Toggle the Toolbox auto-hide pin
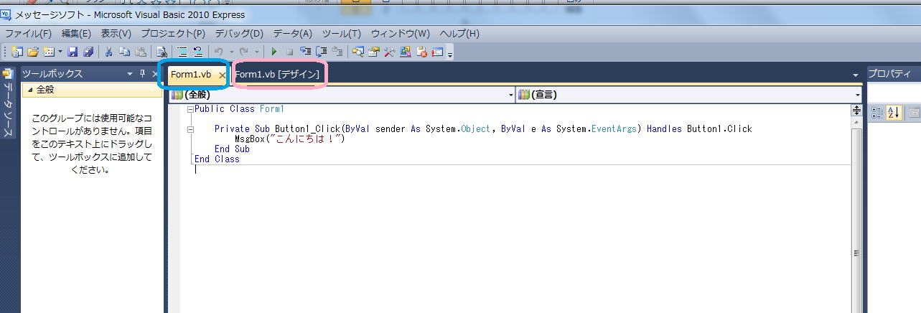Image resolution: width=921 pixels, height=313 pixels. pos(142,74)
